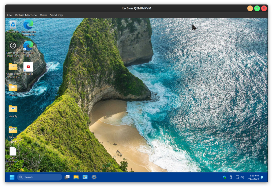This screenshot has width=273, height=188.
Task: Open the Microsoft Edge desktop shortcut
Action: click(x=28, y=46)
